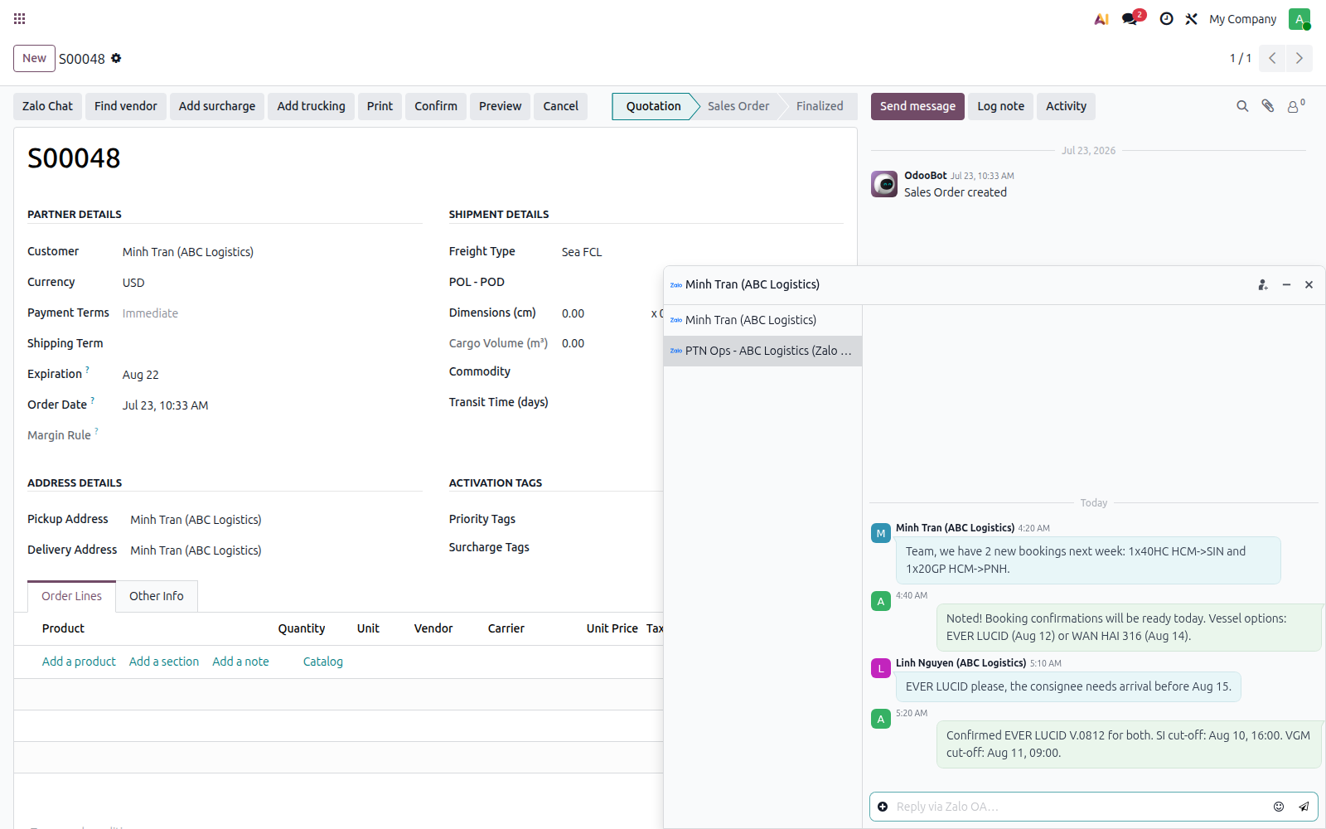Image resolution: width=1326 pixels, height=829 pixels.
Task: Click Linh Nguyen avatar L in chat
Action: (881, 668)
